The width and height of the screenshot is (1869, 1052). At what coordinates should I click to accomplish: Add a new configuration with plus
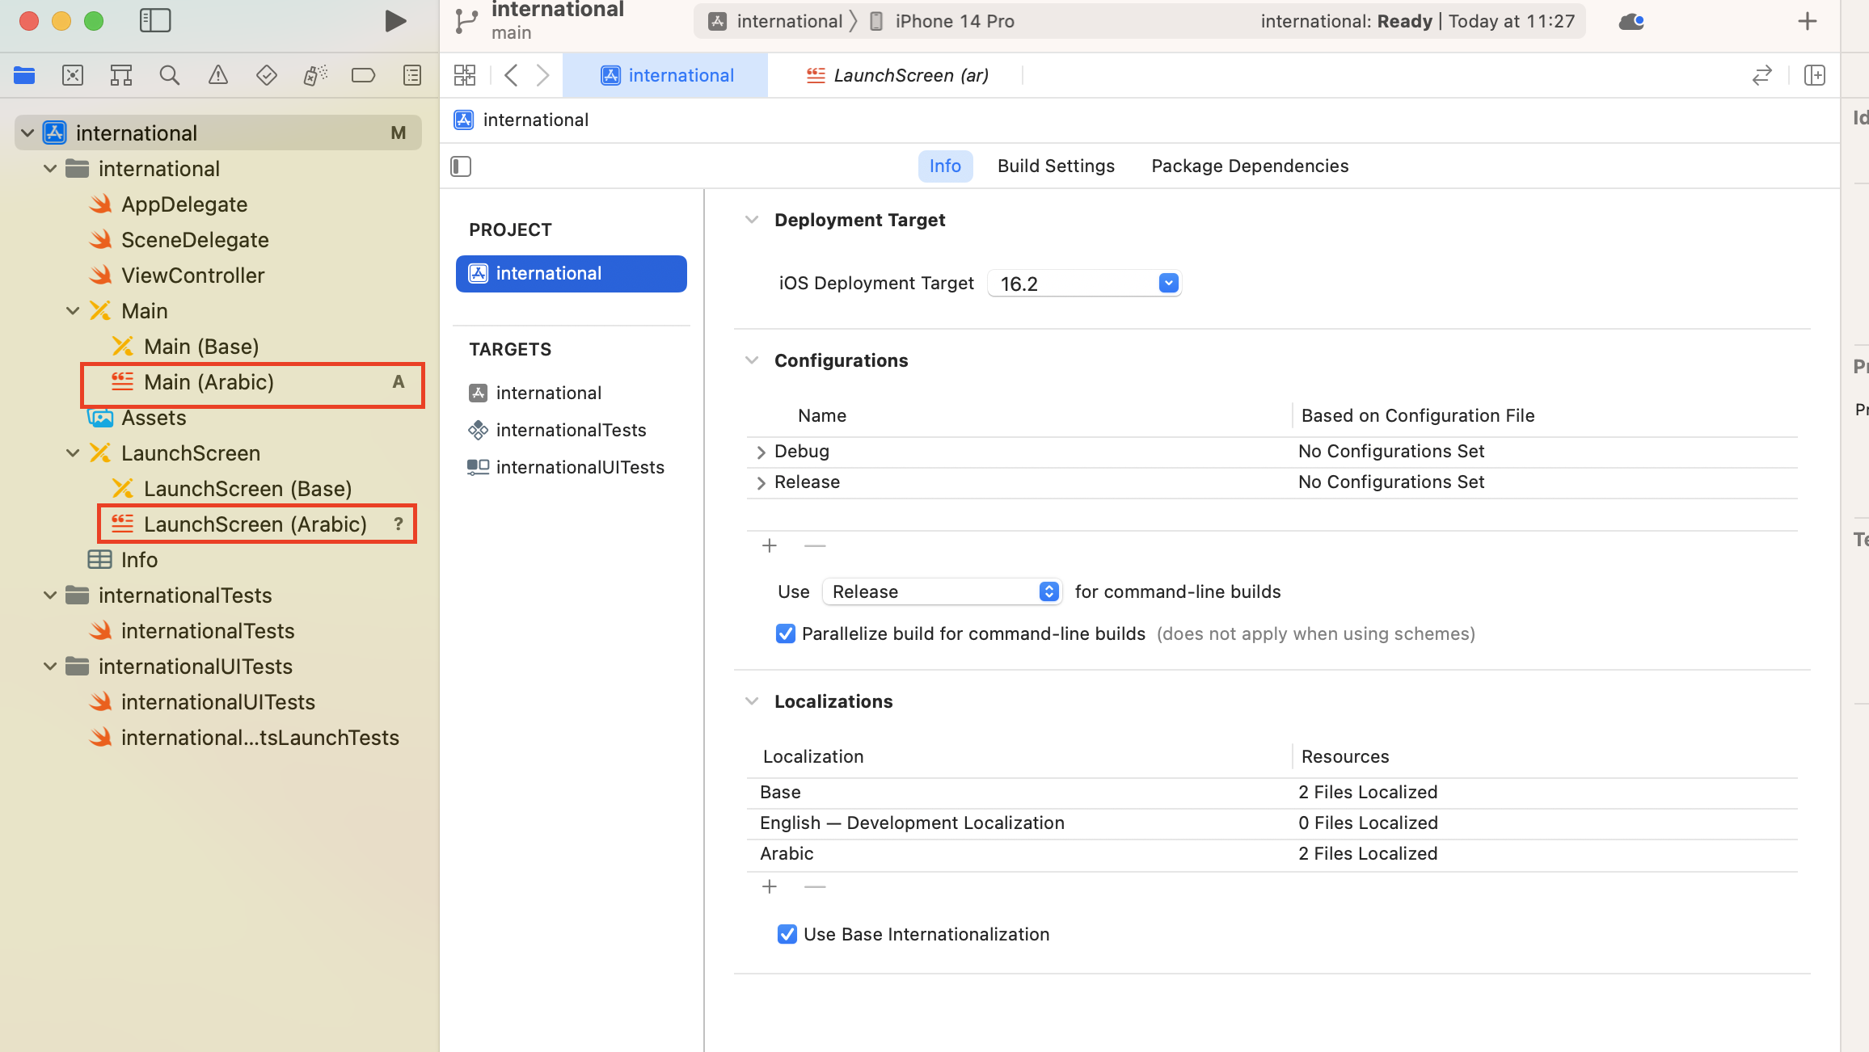coord(770,545)
